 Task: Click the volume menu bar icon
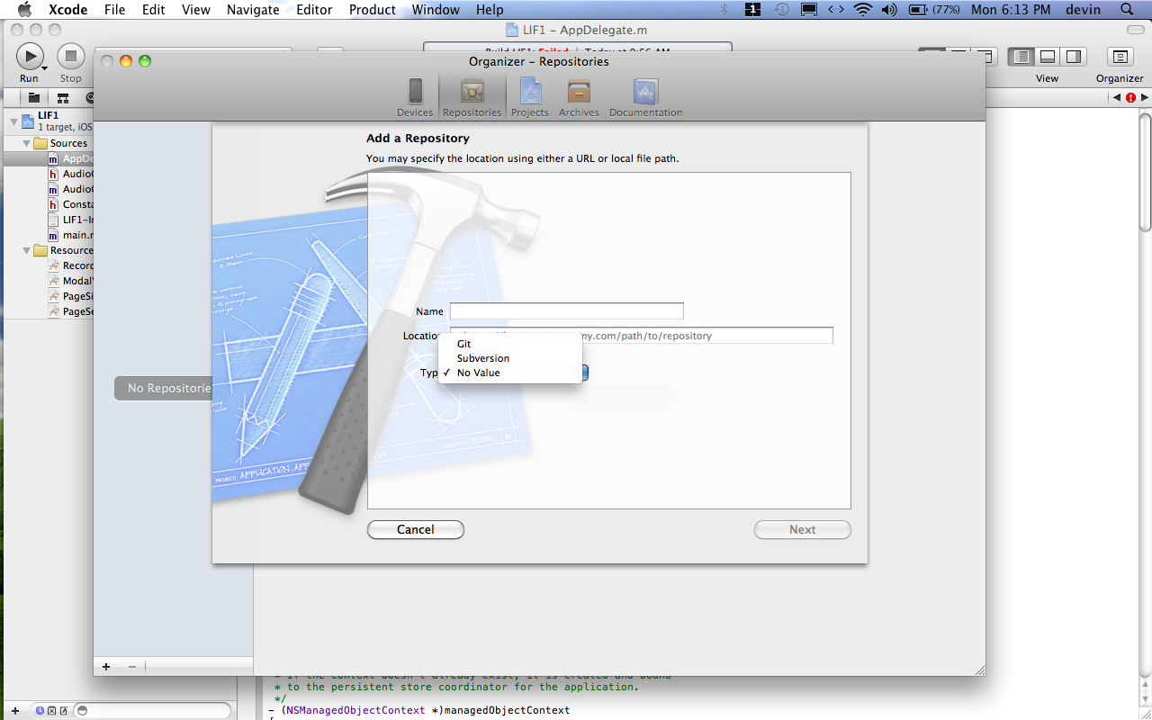(x=889, y=10)
